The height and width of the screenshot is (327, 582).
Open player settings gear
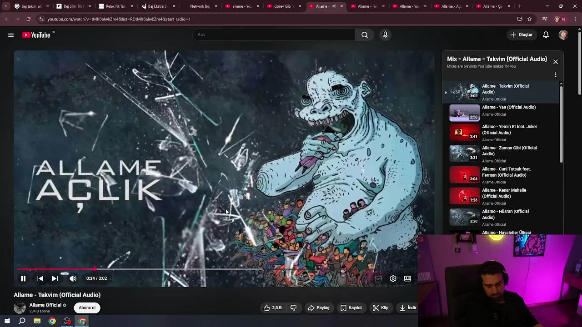(x=393, y=278)
